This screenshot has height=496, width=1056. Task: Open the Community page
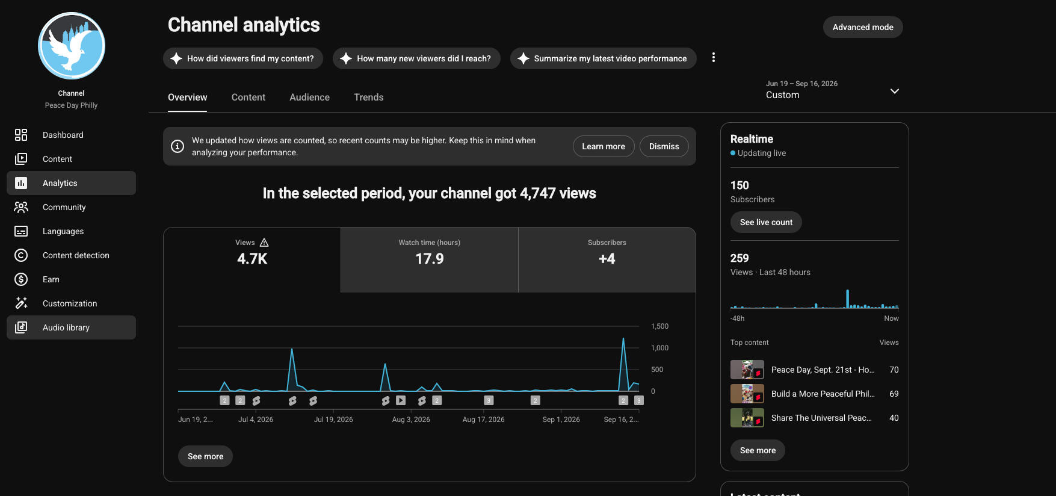point(71,207)
